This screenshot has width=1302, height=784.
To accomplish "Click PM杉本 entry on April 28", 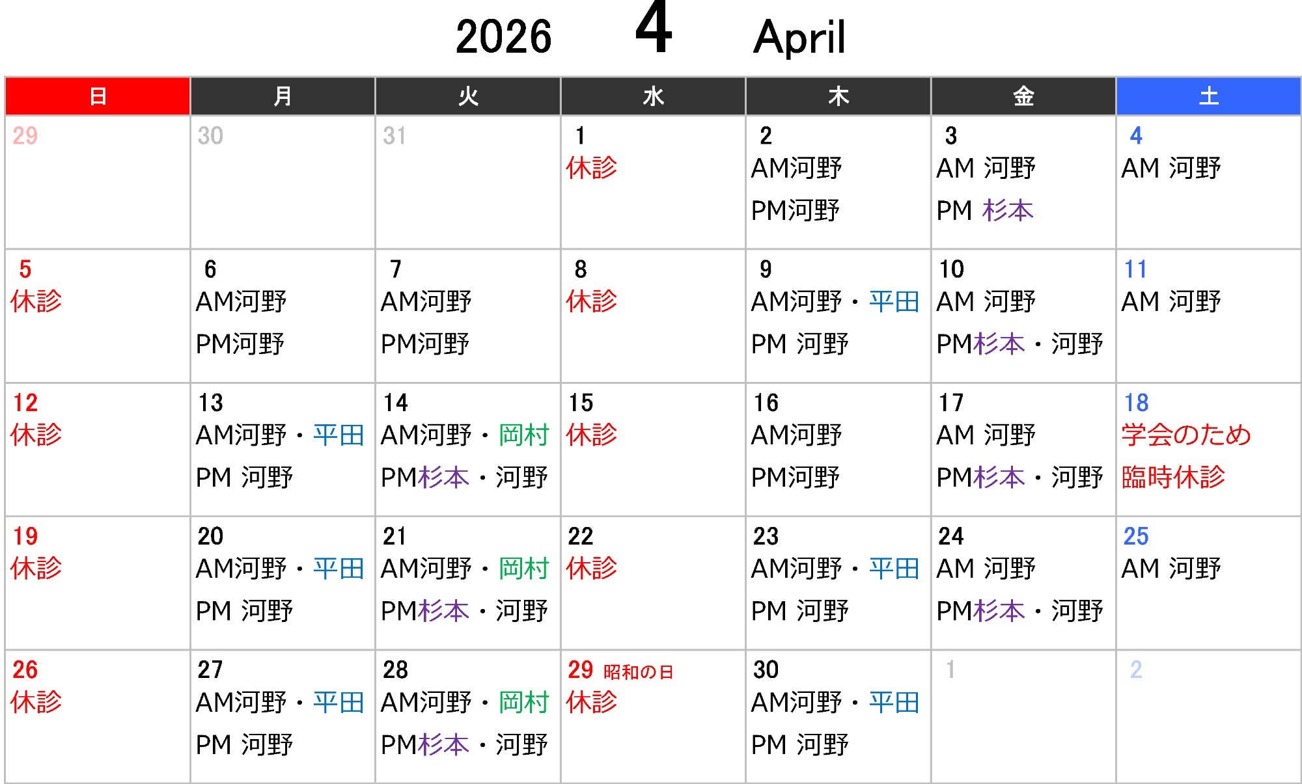I will click(x=425, y=745).
